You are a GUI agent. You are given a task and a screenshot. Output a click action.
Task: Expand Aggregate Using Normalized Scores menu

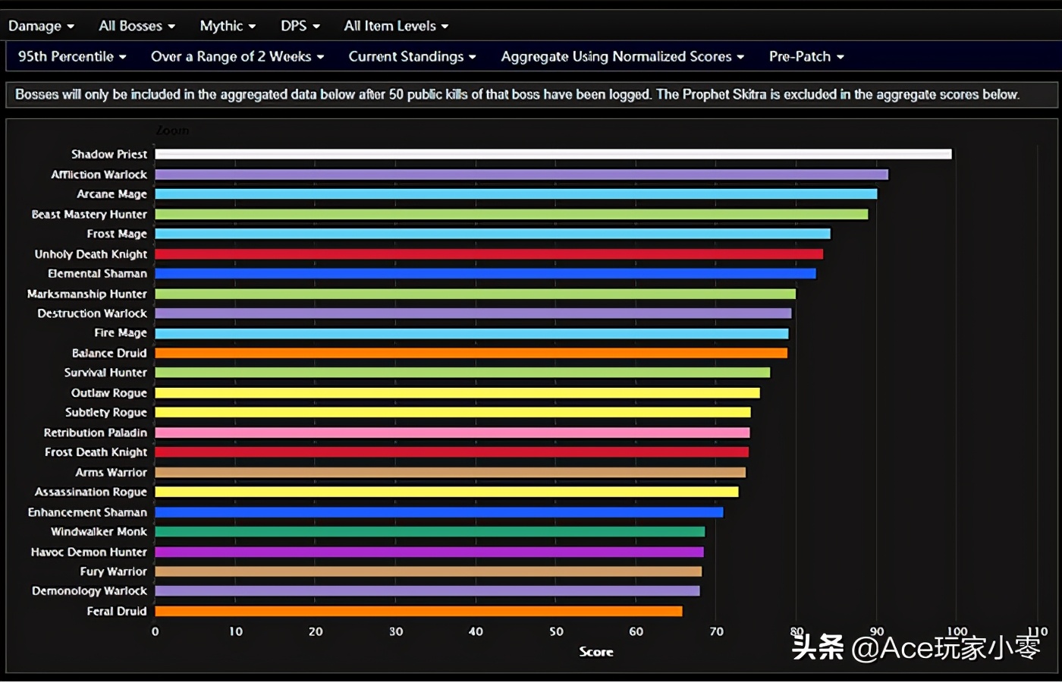point(622,56)
